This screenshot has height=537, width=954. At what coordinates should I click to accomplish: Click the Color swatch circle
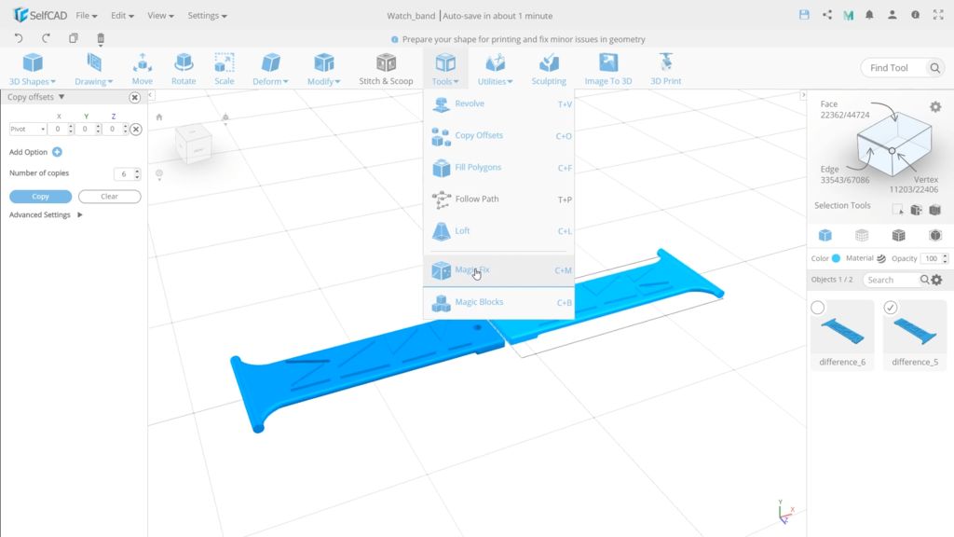click(836, 258)
